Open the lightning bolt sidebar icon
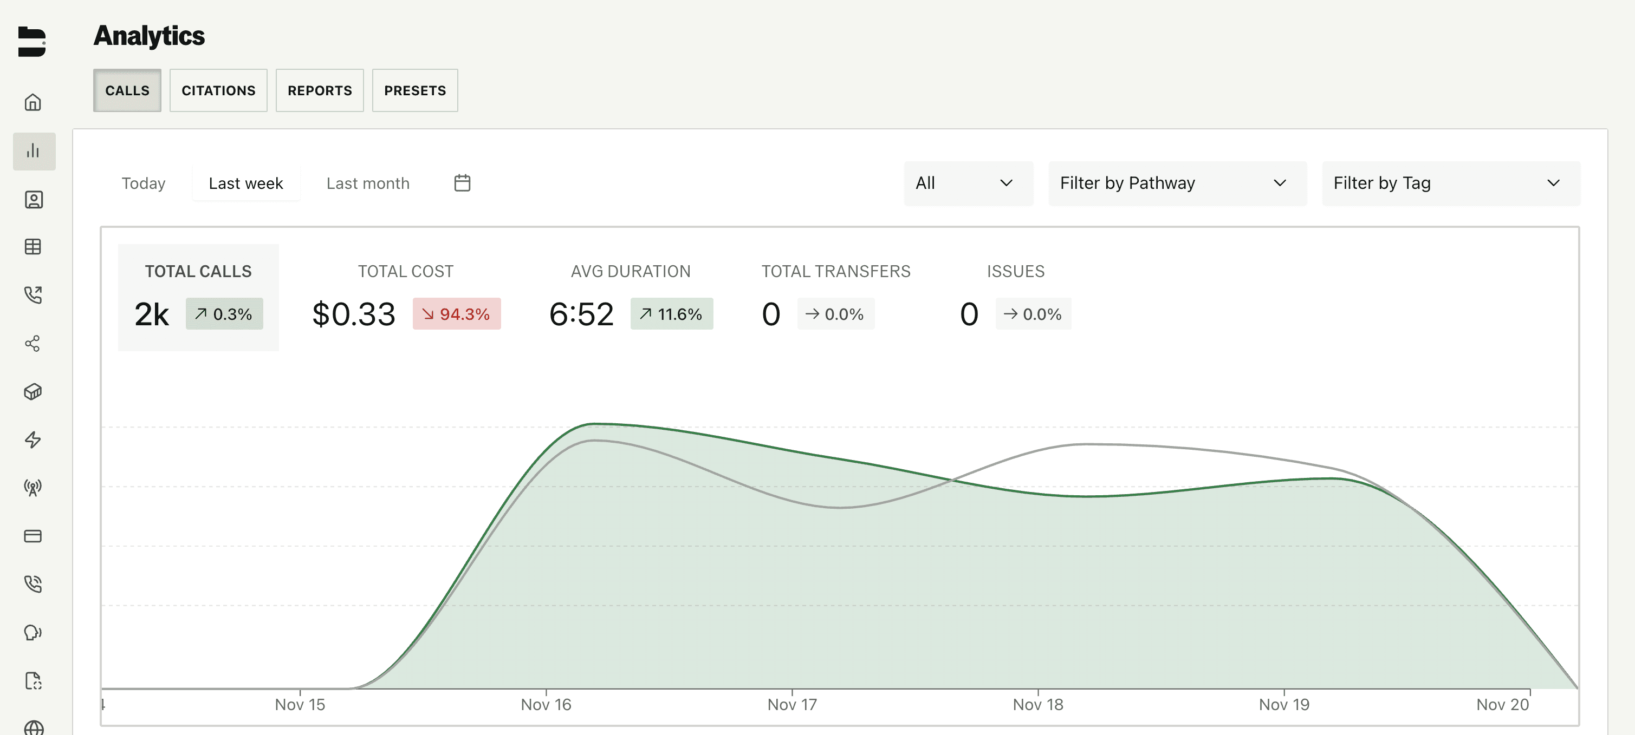Image resolution: width=1635 pixels, height=735 pixels. click(x=33, y=439)
